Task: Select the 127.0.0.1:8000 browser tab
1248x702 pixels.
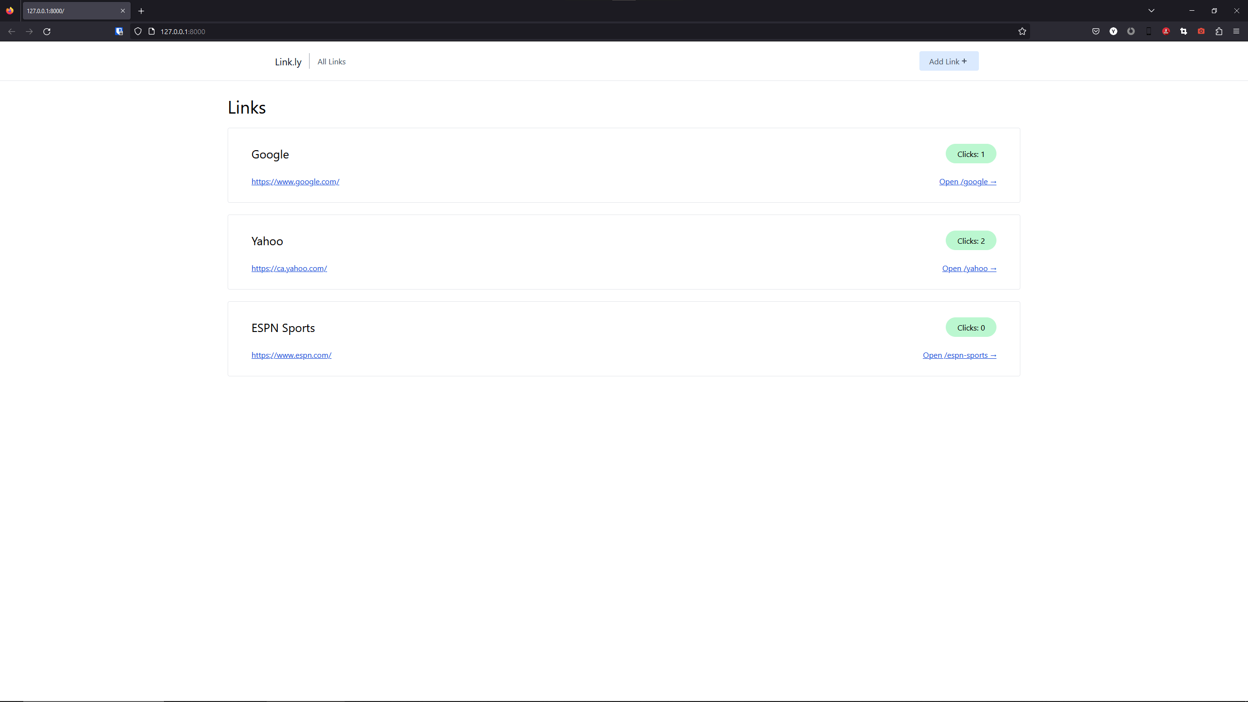Action: 68,11
